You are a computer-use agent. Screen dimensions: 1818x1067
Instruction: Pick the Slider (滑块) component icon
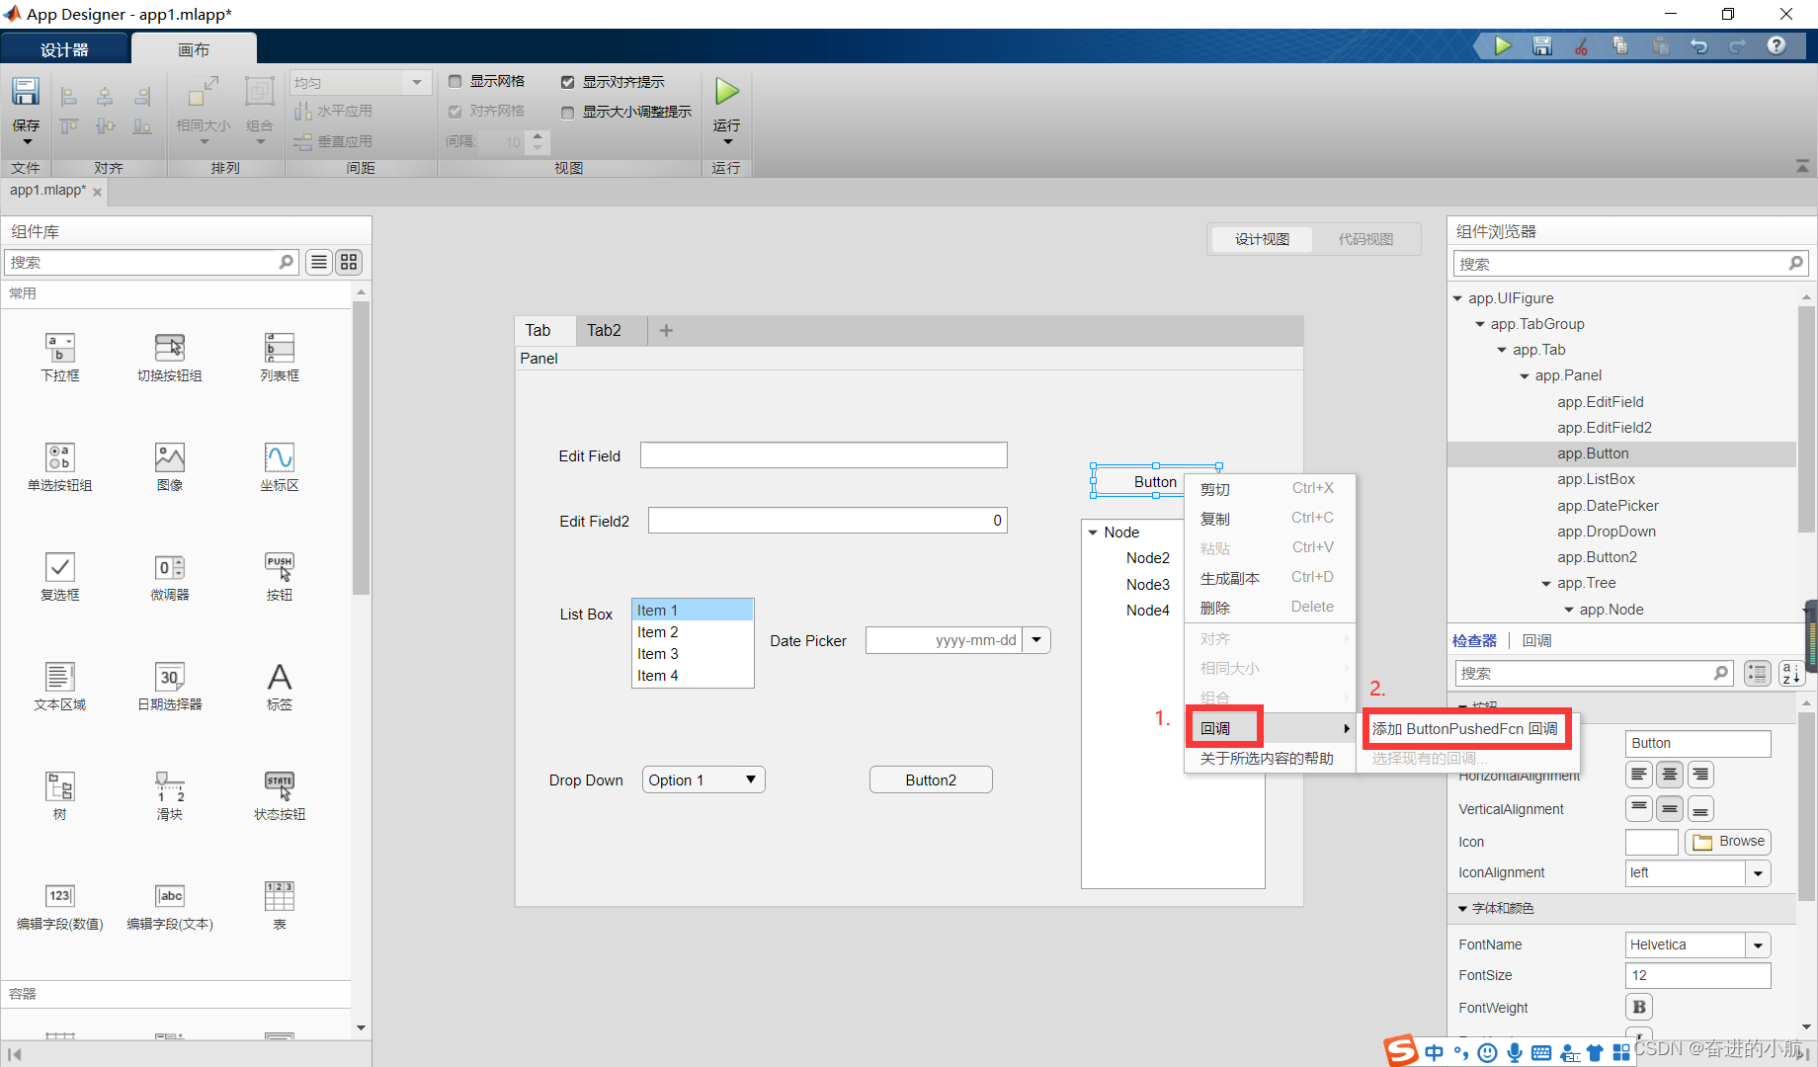point(170,786)
